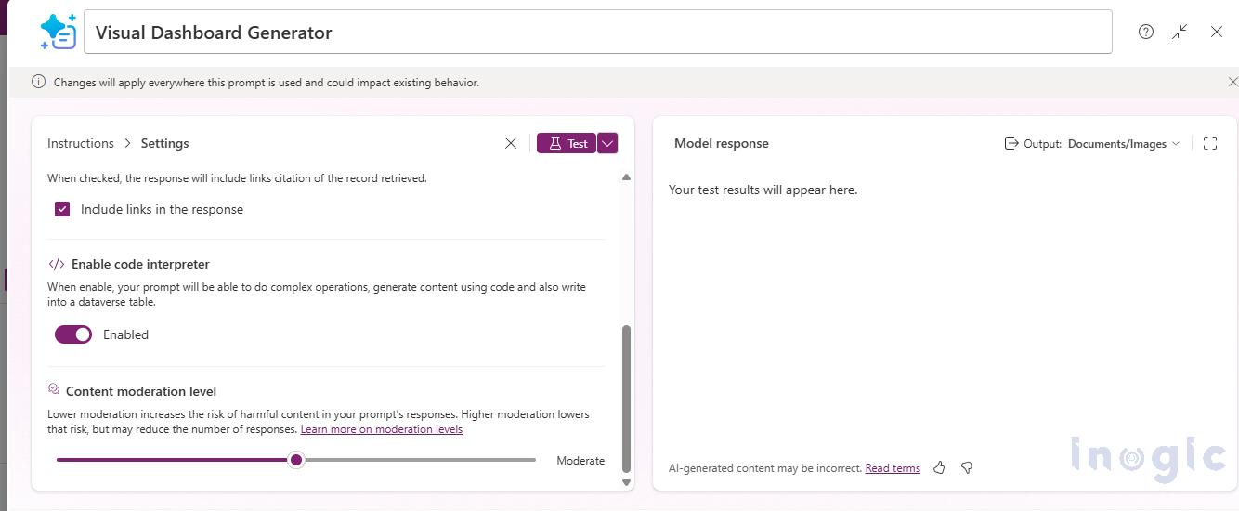Toggle the code interpreter Enabled switch
The height and width of the screenshot is (511, 1239).
pos(73,334)
